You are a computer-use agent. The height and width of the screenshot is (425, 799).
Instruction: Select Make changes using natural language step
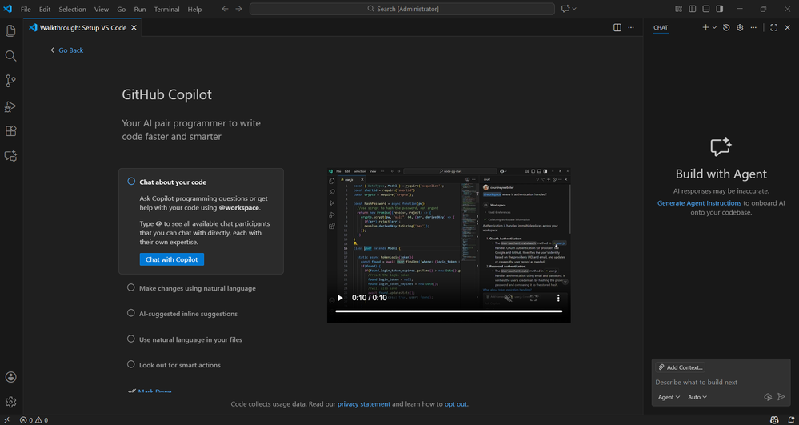[x=198, y=288]
